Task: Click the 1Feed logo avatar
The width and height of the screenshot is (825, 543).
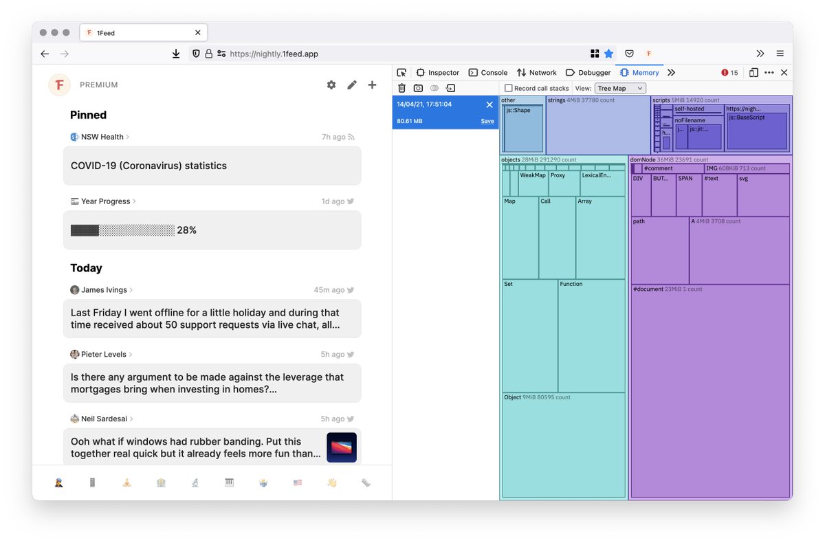Action: coord(60,85)
